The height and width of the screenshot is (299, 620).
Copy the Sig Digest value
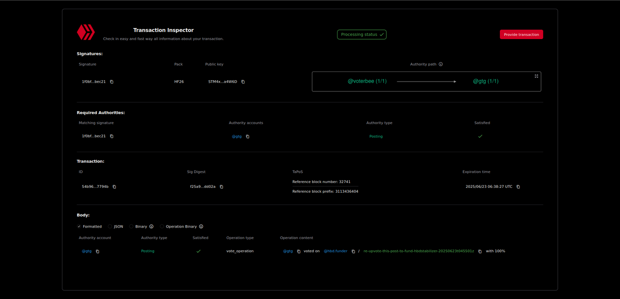tap(221, 187)
